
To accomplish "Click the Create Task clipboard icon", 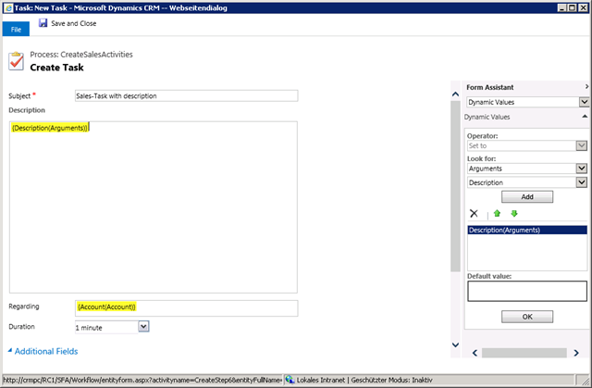I will coord(17,61).
